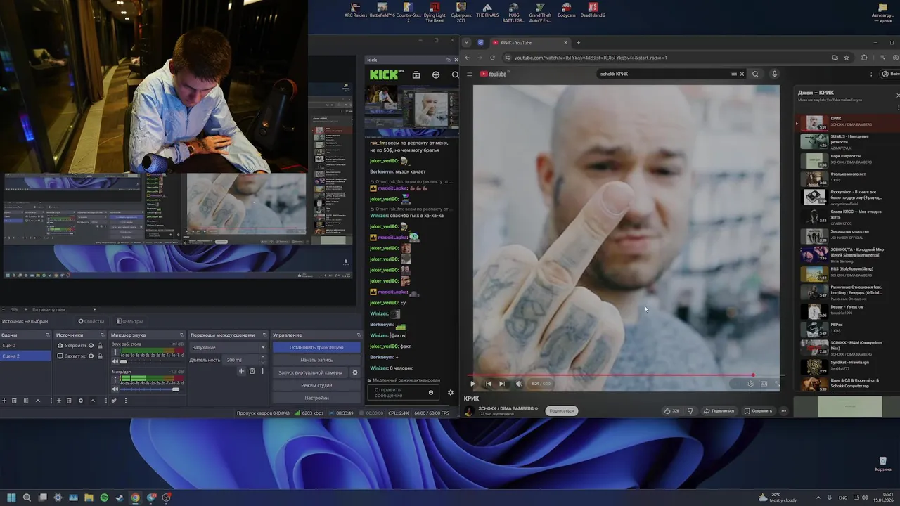Open preview scaling По размеру окна dropdown
This screenshot has height=506, width=900.
(63, 309)
